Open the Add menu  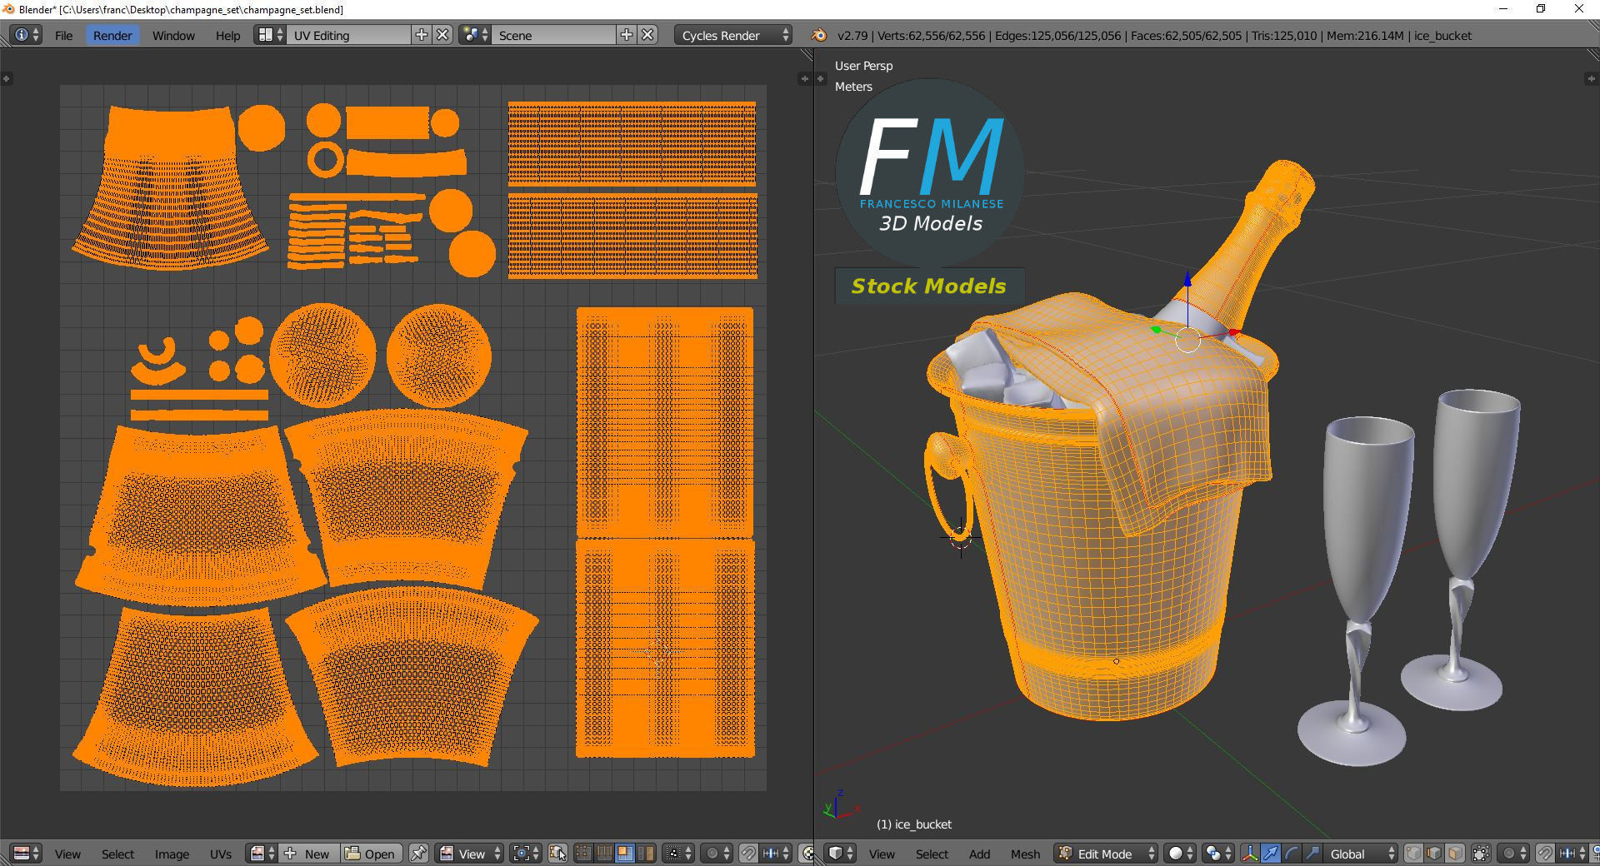pos(979,854)
